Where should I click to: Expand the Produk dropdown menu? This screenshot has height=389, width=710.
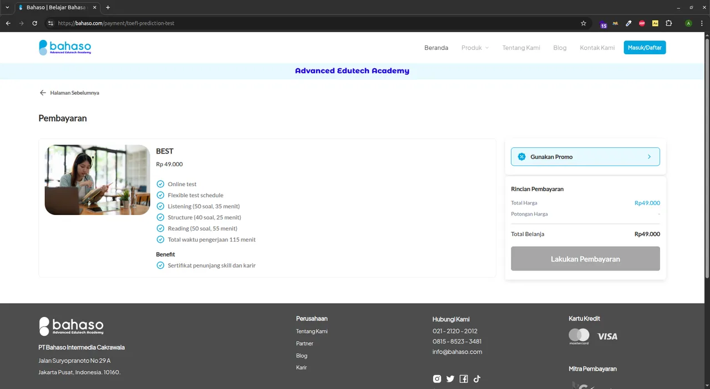[x=475, y=48]
